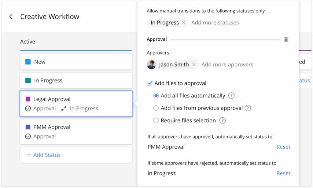Screen dimensions: 313x188
Task: Open help for Require files selection
Action: click(223, 120)
